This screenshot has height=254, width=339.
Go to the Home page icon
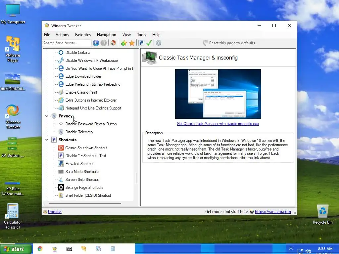[x=113, y=43]
